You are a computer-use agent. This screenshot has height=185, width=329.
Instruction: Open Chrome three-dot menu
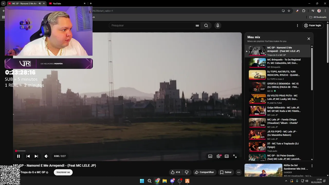point(325,11)
